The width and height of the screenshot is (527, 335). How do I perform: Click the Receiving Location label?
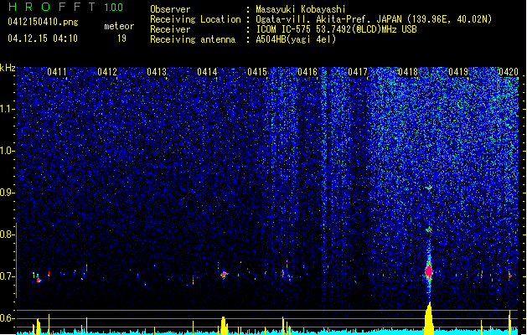pyautogui.click(x=195, y=19)
